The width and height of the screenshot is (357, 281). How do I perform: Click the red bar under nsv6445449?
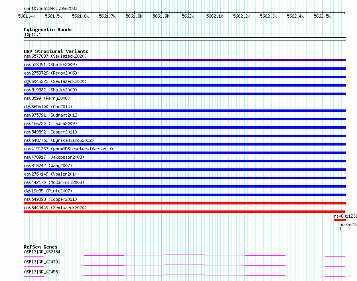(x=185, y=212)
